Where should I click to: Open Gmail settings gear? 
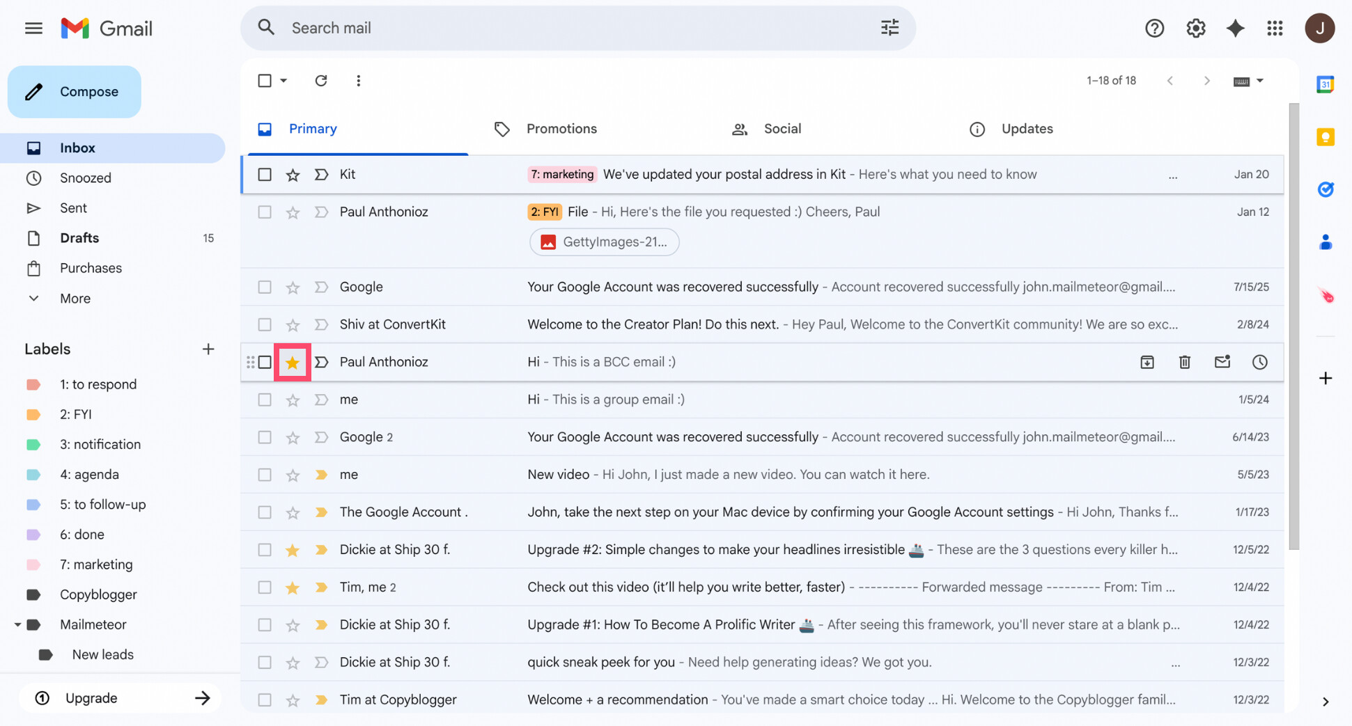(1195, 28)
